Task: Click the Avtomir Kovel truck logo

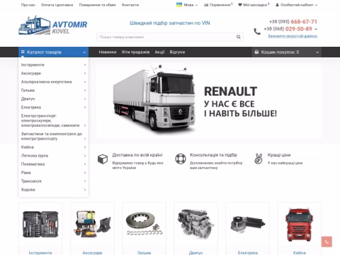Action: click(53, 25)
